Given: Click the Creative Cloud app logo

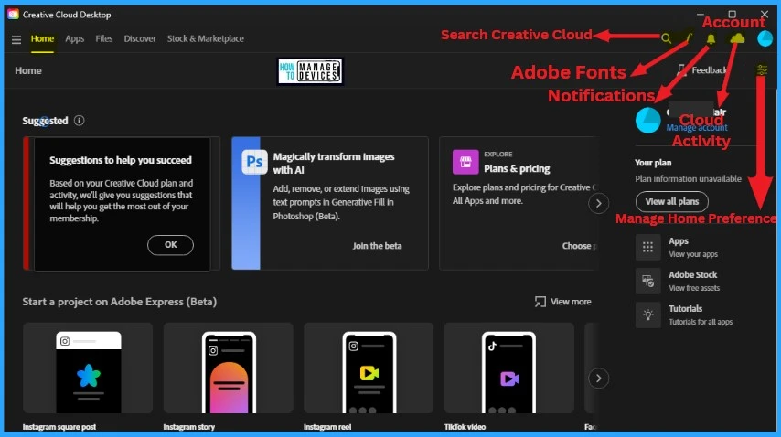Looking at the screenshot, I should click(x=13, y=14).
